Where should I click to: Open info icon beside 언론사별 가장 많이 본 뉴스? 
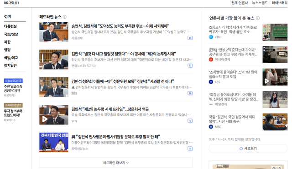tap(258, 18)
